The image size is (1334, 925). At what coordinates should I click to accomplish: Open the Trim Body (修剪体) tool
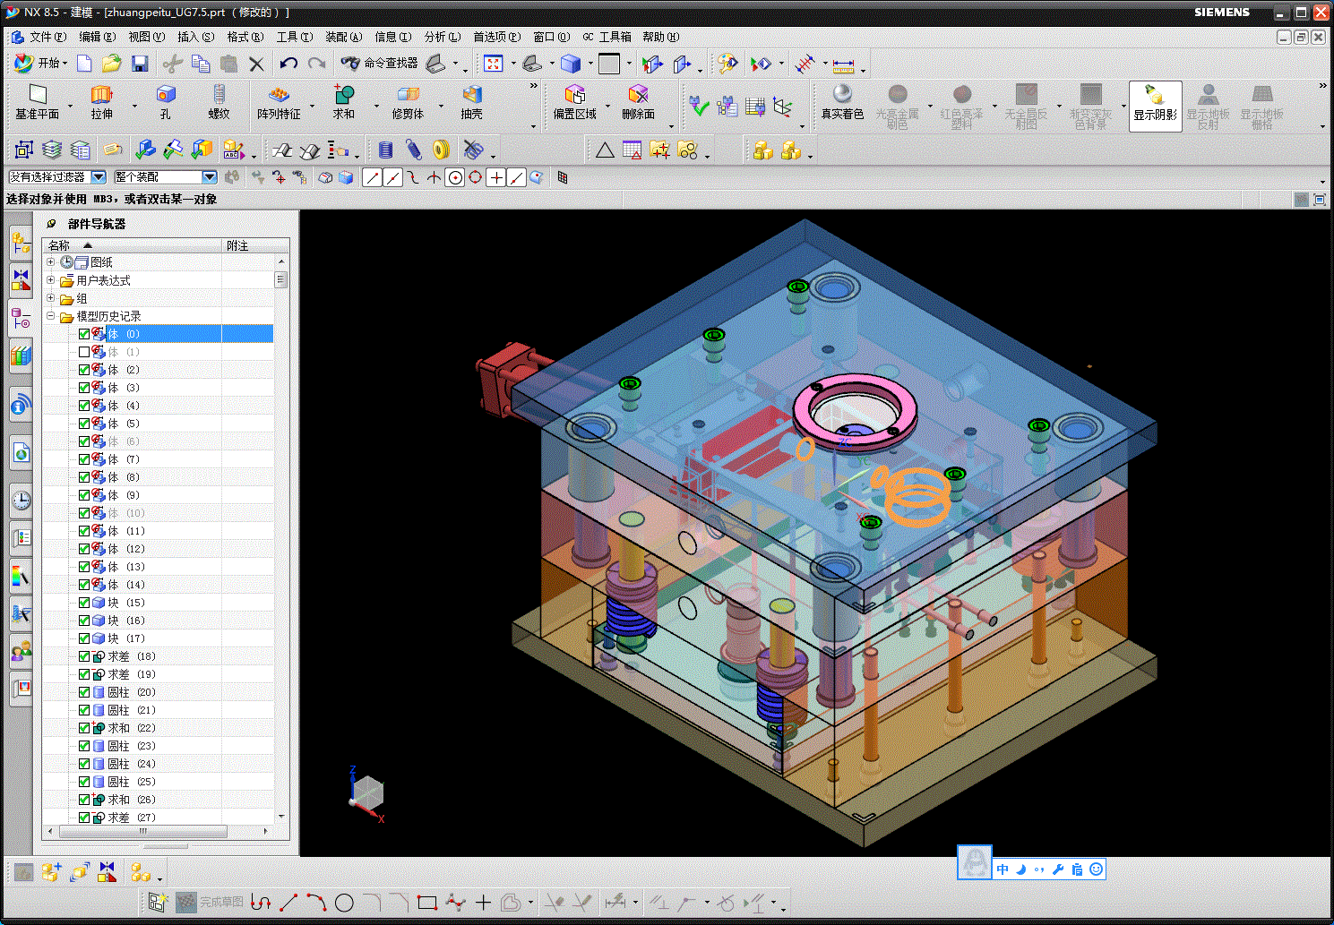tap(408, 95)
